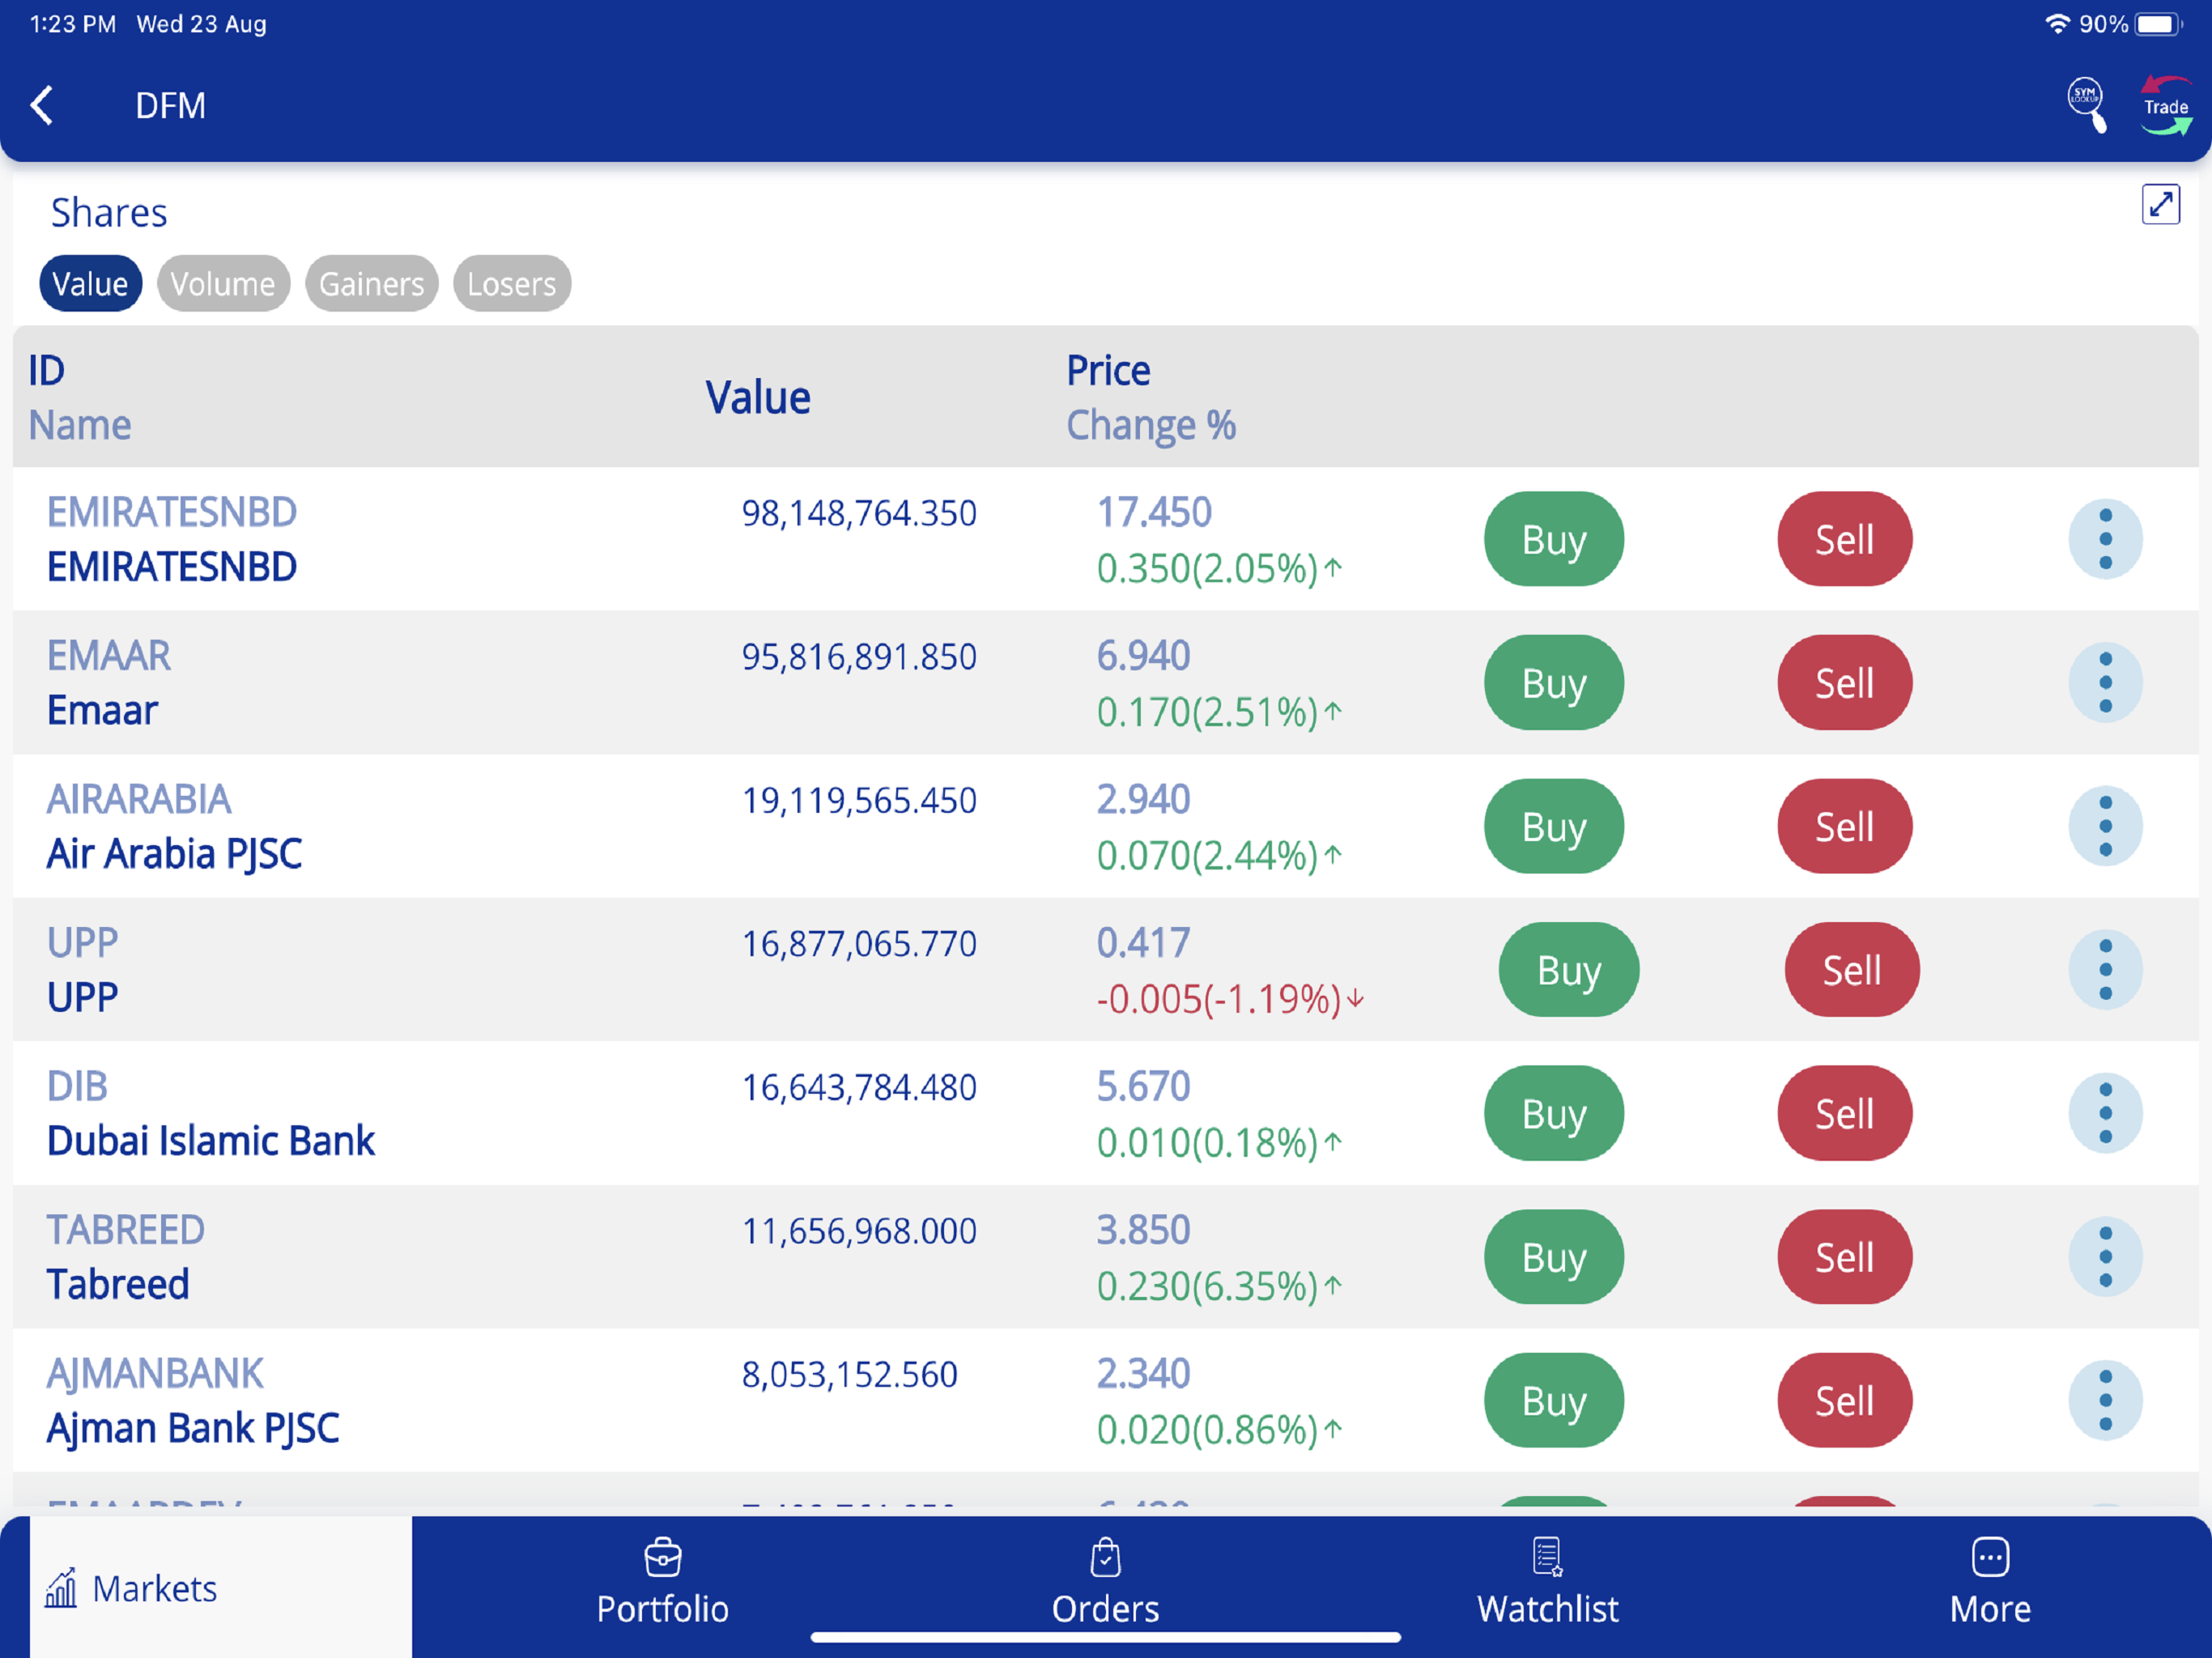
Task: Select the Losers filter chip
Action: pyautogui.click(x=512, y=284)
